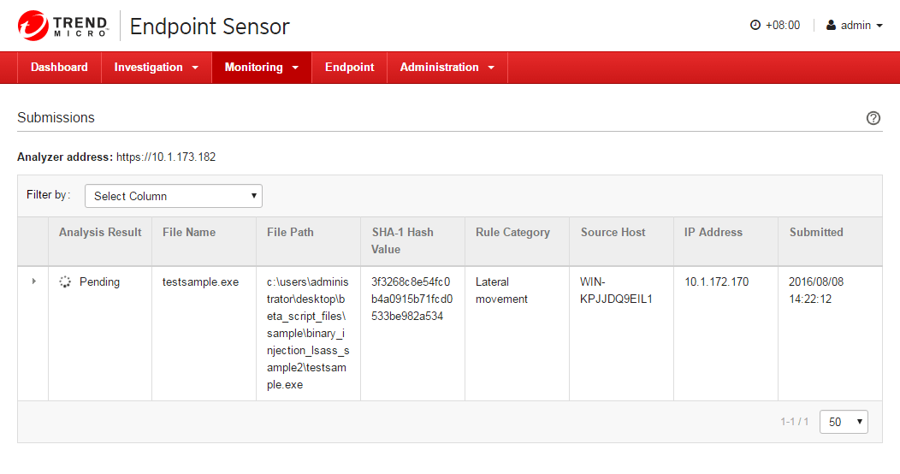Click the Pending spinner status icon
900x474 pixels.
tap(65, 281)
